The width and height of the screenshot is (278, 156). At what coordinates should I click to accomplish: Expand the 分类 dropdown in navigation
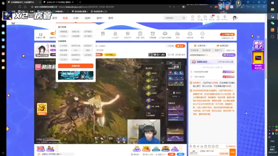(76, 18)
